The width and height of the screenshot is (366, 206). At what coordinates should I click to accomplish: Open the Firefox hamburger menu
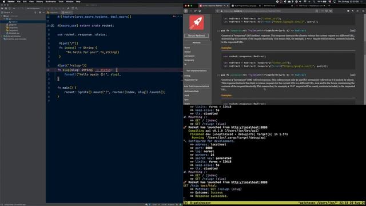coord(363,11)
